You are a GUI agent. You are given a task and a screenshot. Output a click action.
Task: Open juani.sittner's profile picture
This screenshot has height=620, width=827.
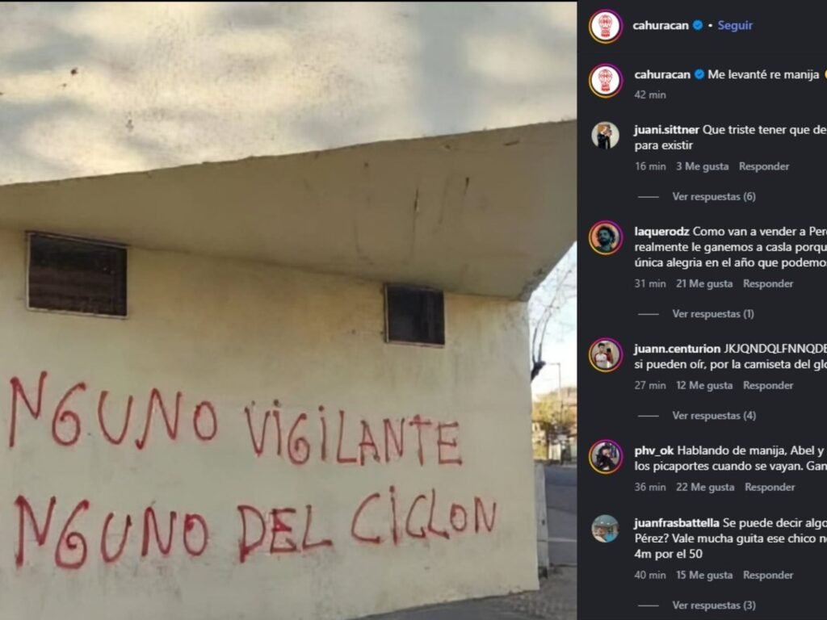606,136
